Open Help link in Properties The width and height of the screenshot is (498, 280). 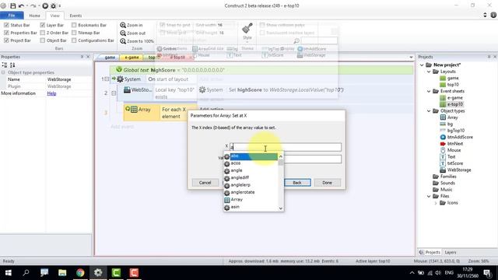point(51,93)
